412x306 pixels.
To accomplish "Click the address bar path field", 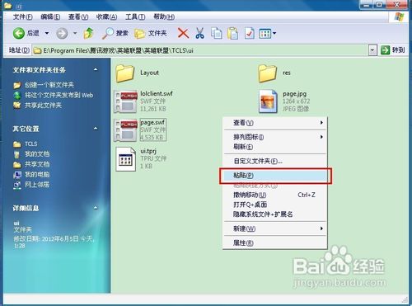I will [x=200, y=50].
